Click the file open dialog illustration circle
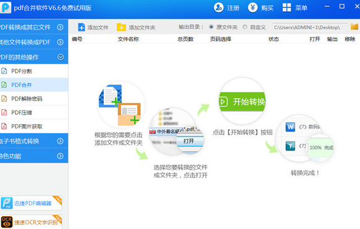 pyautogui.click(x=177, y=131)
